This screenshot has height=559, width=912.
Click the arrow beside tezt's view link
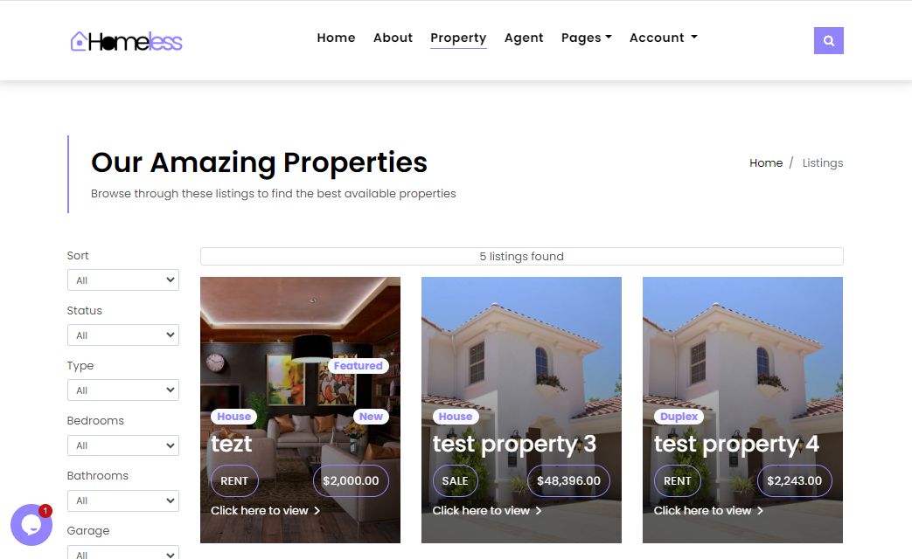(x=317, y=510)
